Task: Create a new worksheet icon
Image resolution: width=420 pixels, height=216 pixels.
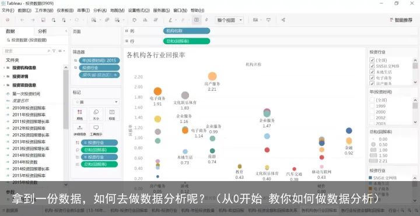Action: (x=93, y=20)
